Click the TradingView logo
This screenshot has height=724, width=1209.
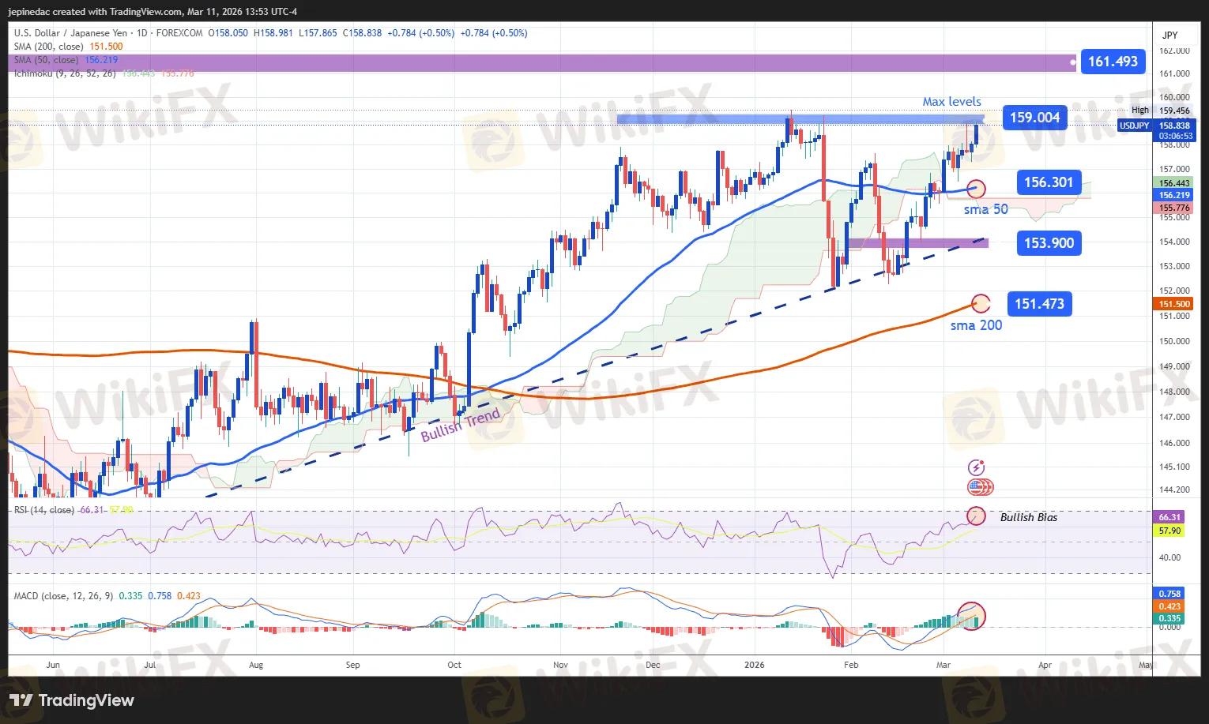(x=72, y=700)
